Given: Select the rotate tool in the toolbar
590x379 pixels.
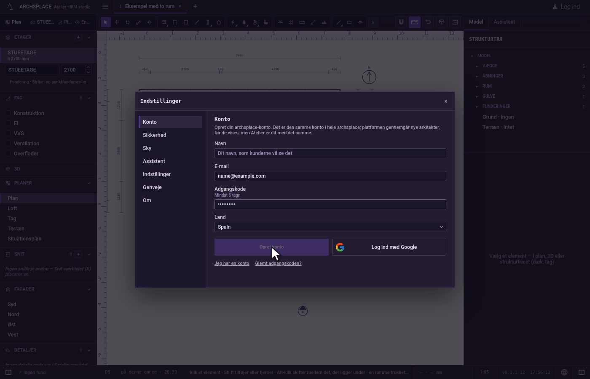Looking at the screenshot, I should (128, 22).
